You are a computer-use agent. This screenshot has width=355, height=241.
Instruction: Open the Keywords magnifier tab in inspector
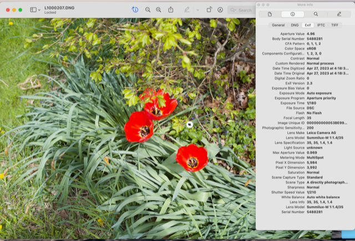click(316, 14)
